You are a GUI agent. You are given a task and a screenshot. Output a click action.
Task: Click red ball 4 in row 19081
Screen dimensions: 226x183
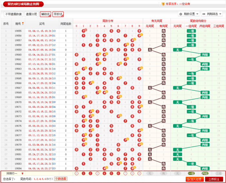(104, 154)
